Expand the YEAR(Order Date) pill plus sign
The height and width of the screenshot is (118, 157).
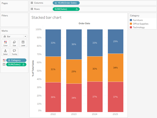(55, 3)
